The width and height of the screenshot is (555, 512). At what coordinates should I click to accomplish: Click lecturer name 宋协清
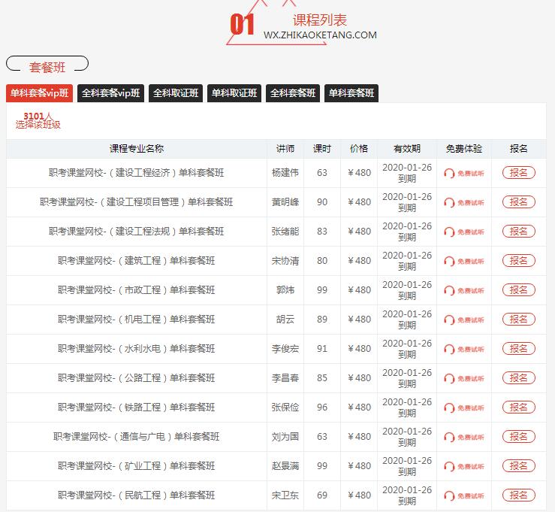pos(285,261)
